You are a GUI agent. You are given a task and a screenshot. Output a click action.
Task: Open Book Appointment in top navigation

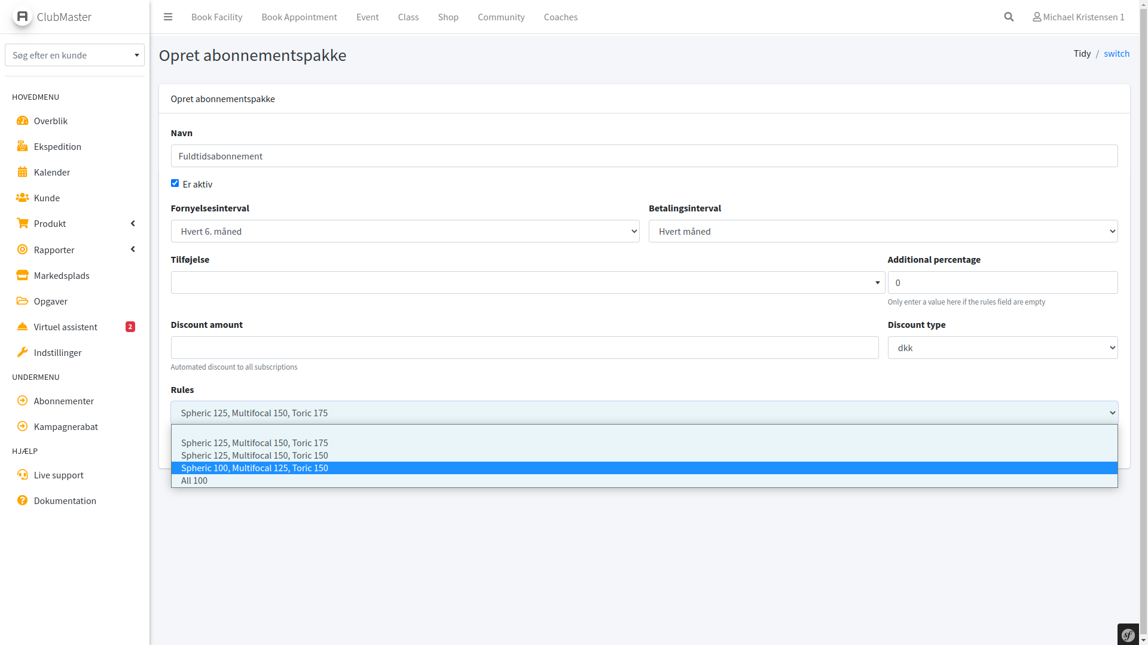pyautogui.click(x=299, y=17)
